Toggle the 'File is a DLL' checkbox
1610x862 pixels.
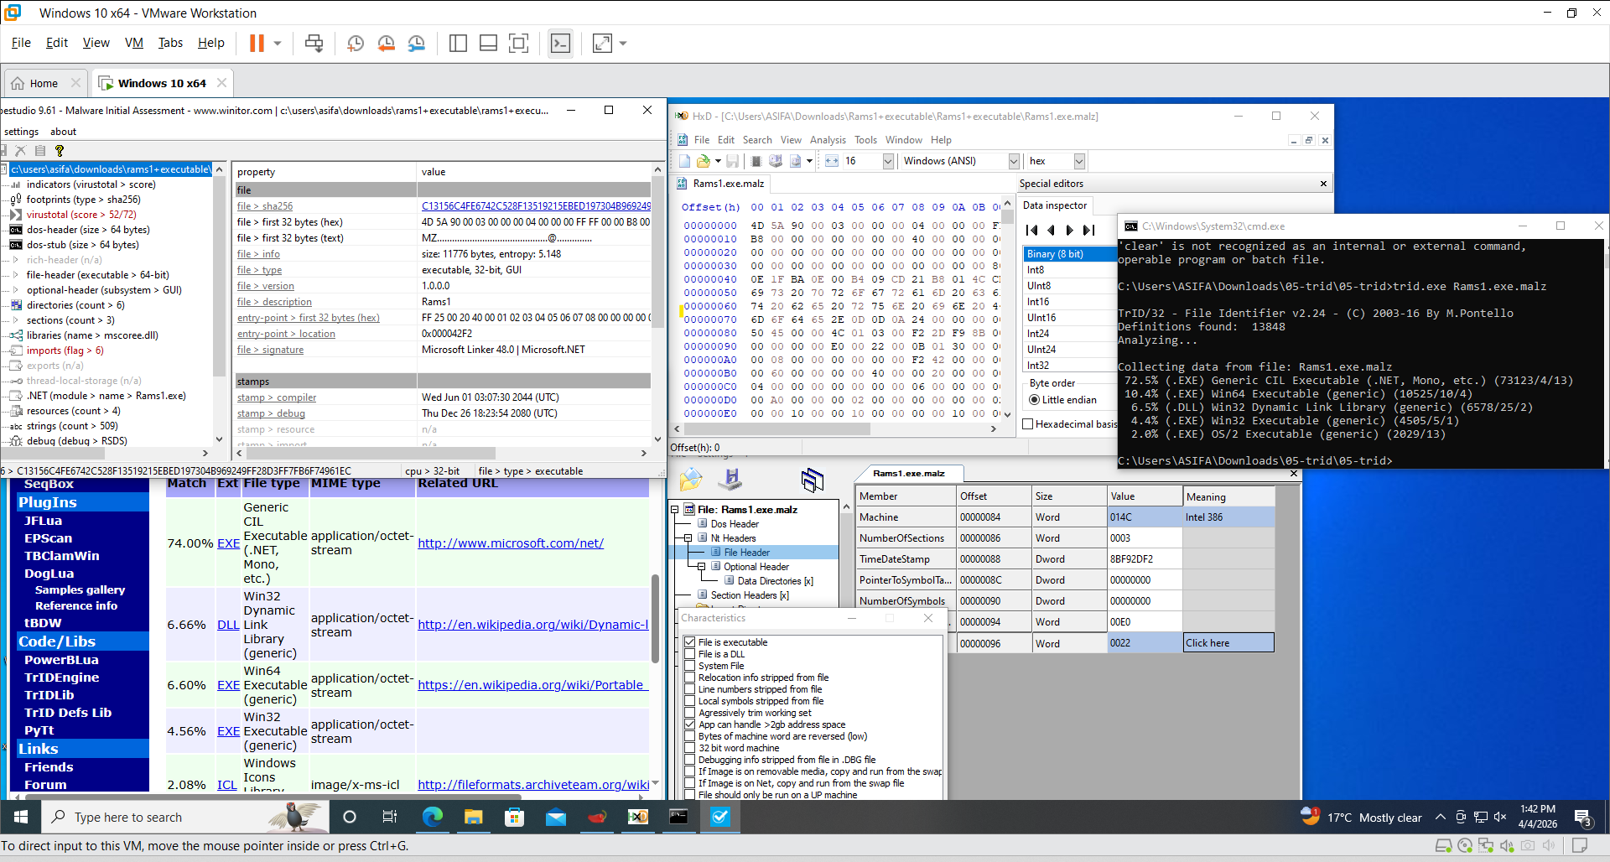[690, 654]
